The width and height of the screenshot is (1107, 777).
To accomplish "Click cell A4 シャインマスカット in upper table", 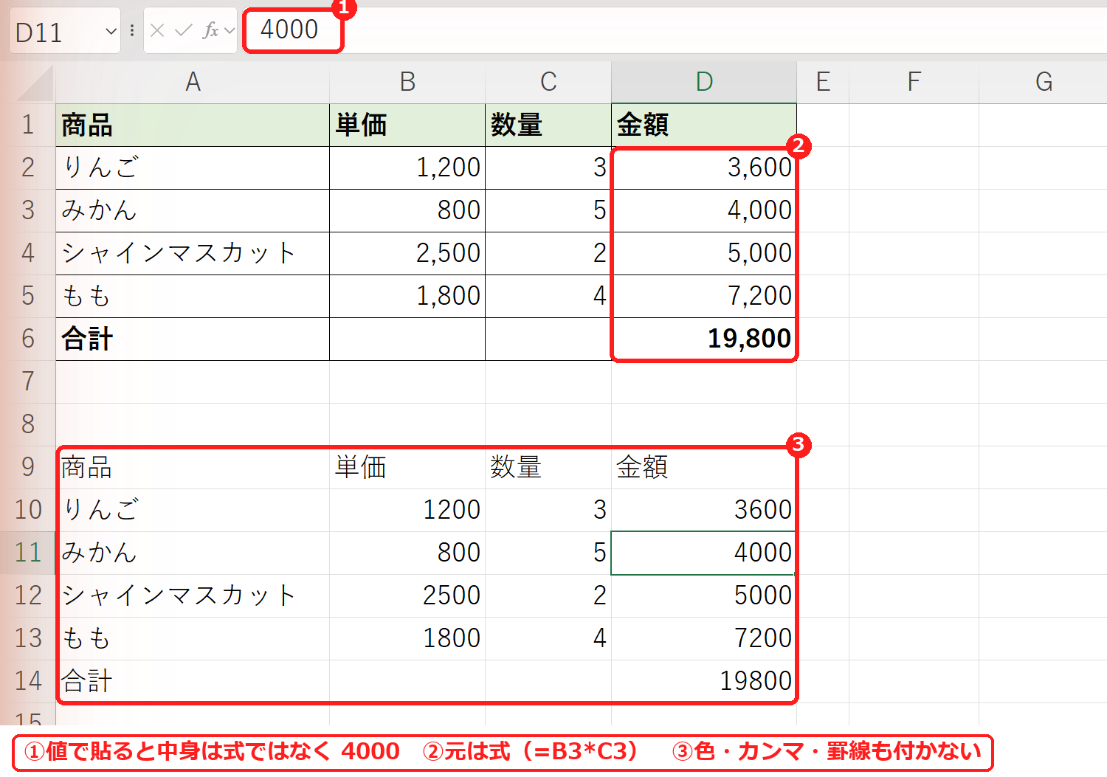I will (x=193, y=253).
